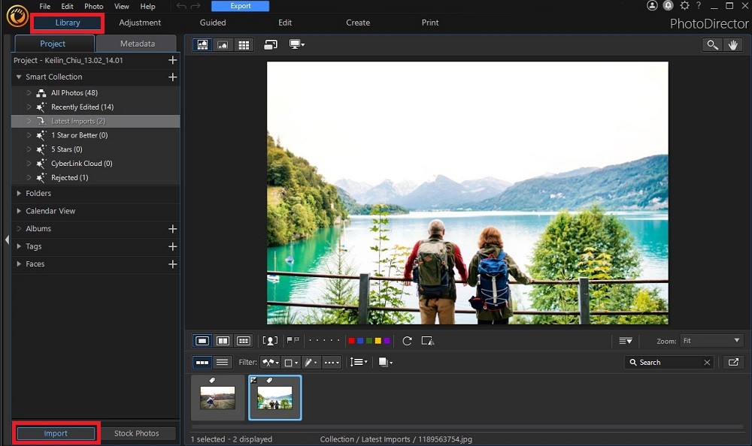Activate the Zoom magnifier tool
The height and width of the screenshot is (446, 752).
712,44
